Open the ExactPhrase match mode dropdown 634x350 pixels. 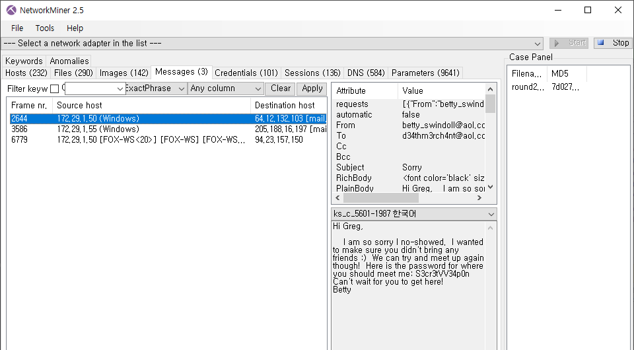pyautogui.click(x=156, y=88)
